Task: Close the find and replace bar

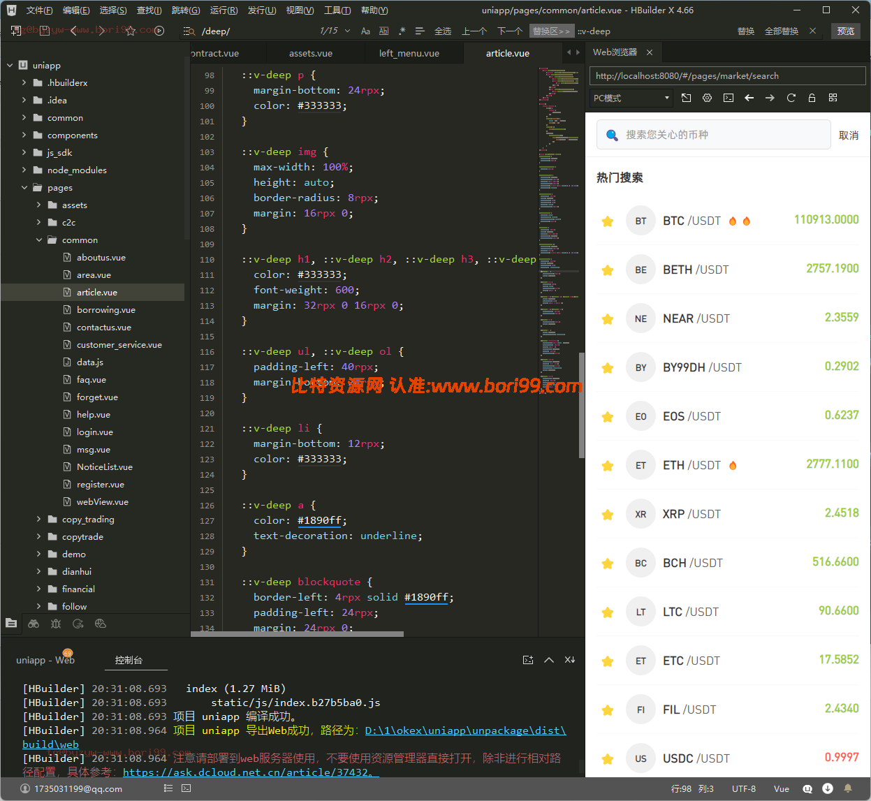Action: [x=812, y=31]
